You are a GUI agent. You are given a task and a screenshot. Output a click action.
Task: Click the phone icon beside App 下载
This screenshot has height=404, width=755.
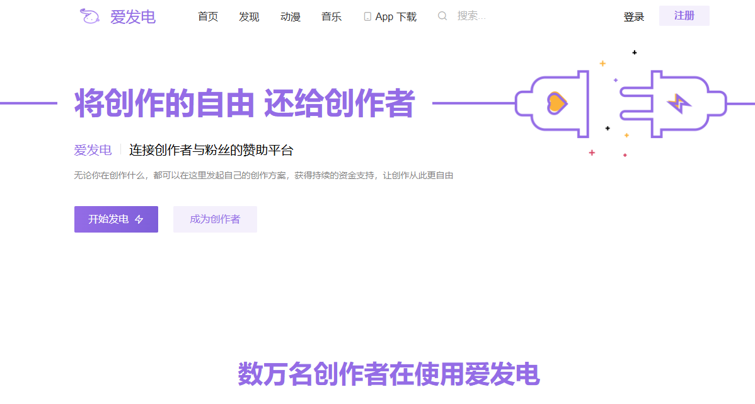point(367,16)
